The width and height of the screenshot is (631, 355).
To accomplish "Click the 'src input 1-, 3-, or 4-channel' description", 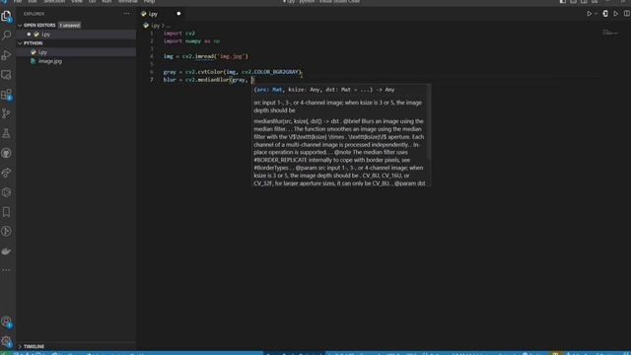I will [x=337, y=106].
